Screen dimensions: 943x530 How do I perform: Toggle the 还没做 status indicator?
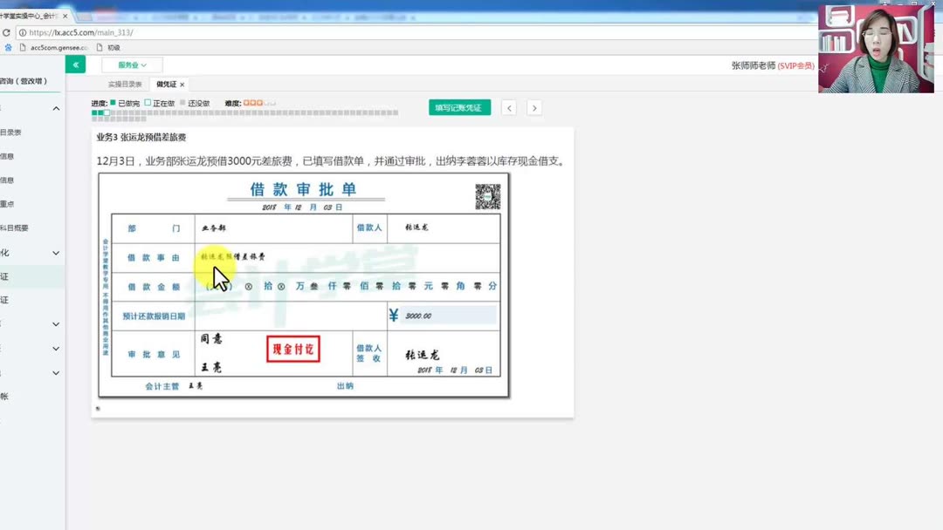pyautogui.click(x=183, y=102)
